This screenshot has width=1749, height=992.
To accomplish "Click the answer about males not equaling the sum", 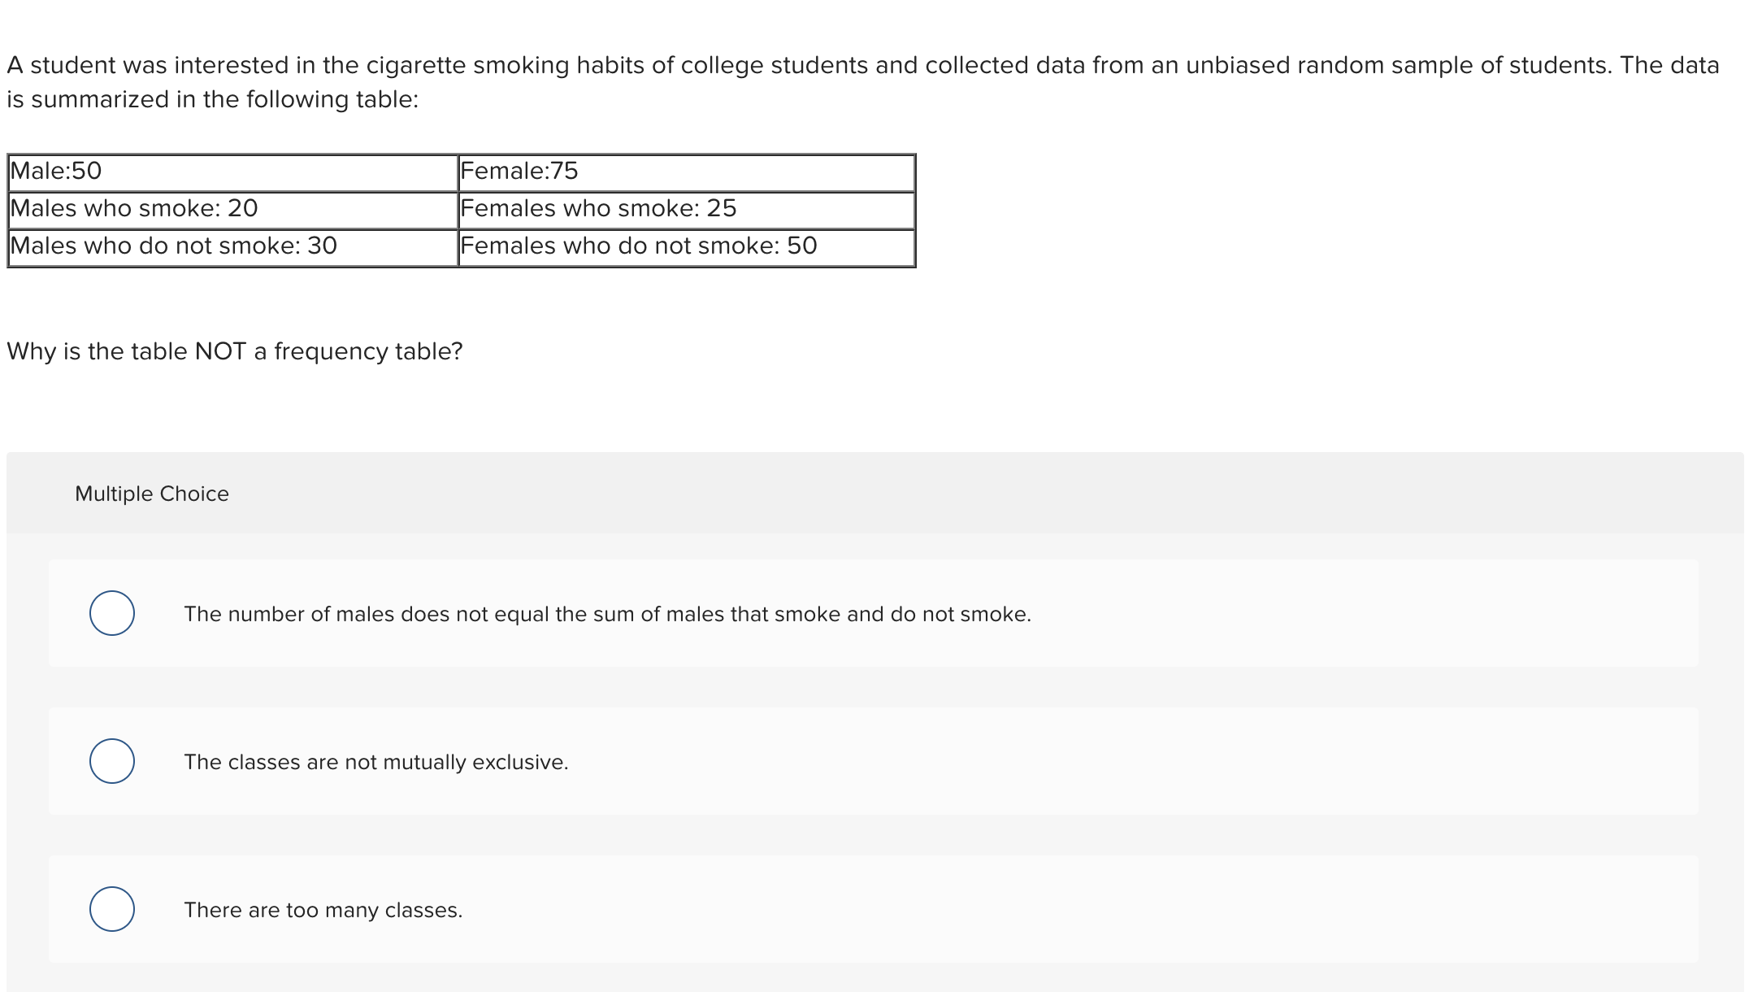I will (607, 615).
